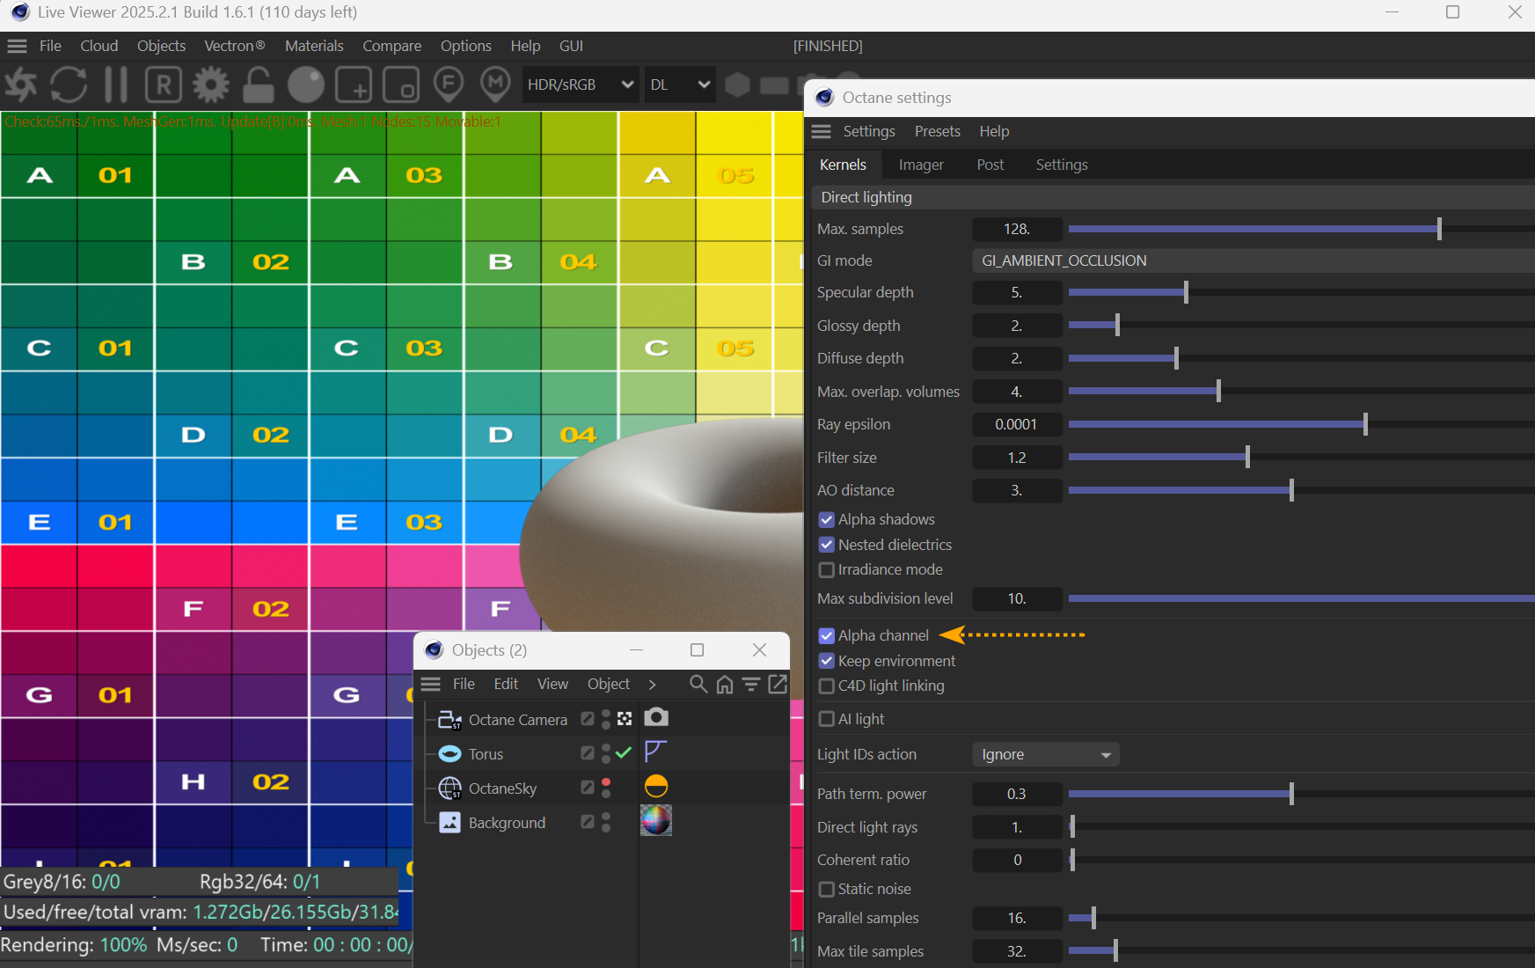Click the Max. samples slider handle

(1439, 229)
